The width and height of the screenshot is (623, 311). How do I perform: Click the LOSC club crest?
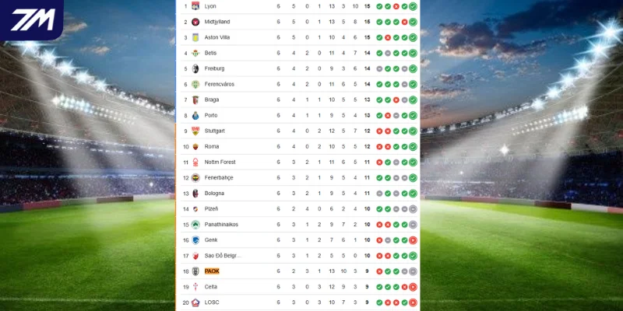tap(195, 302)
